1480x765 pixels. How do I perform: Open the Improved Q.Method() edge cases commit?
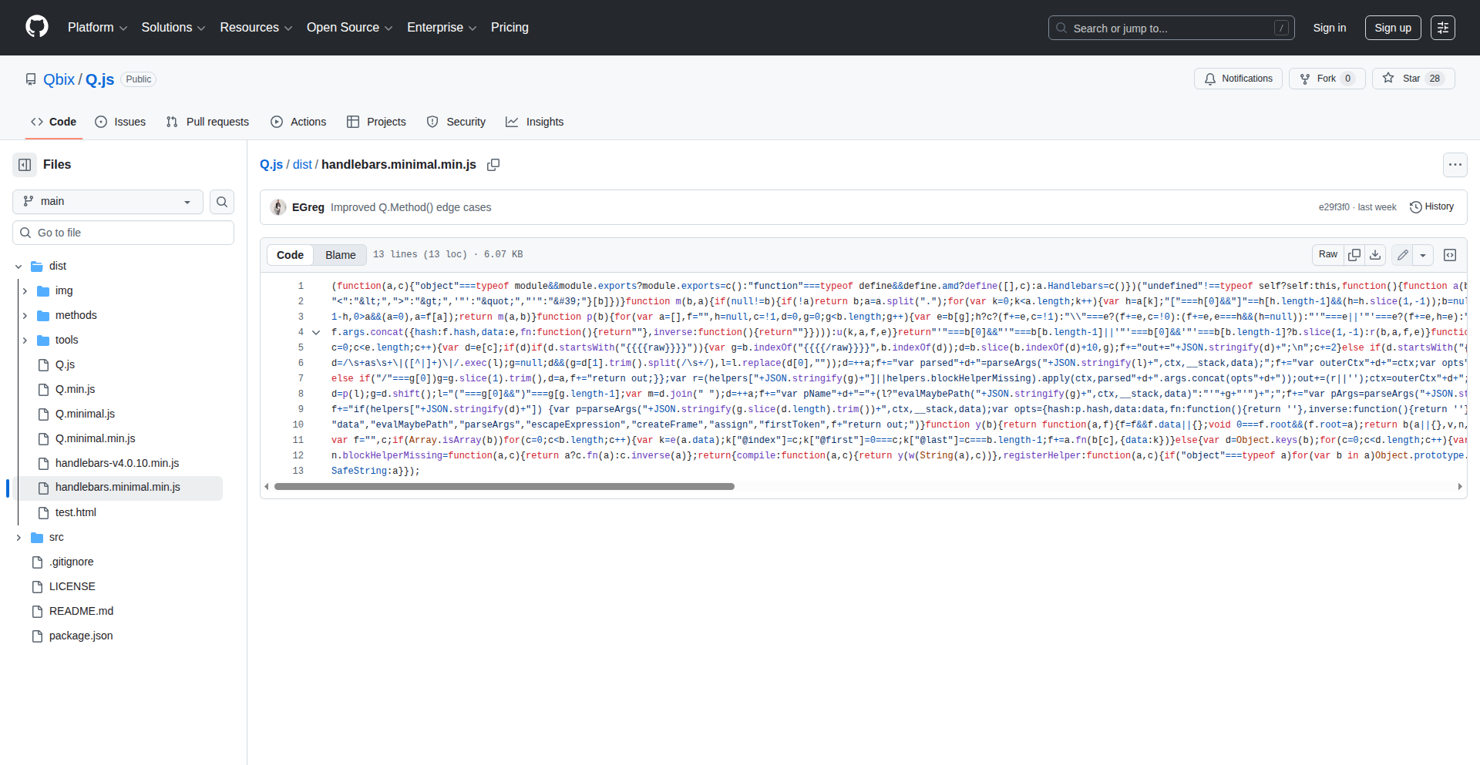coord(411,207)
